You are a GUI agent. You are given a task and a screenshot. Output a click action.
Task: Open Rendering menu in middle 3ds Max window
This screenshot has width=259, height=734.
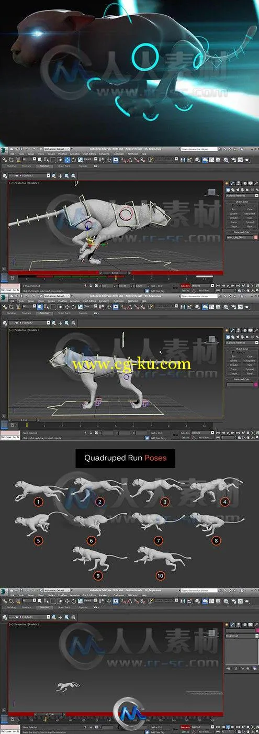(104, 301)
